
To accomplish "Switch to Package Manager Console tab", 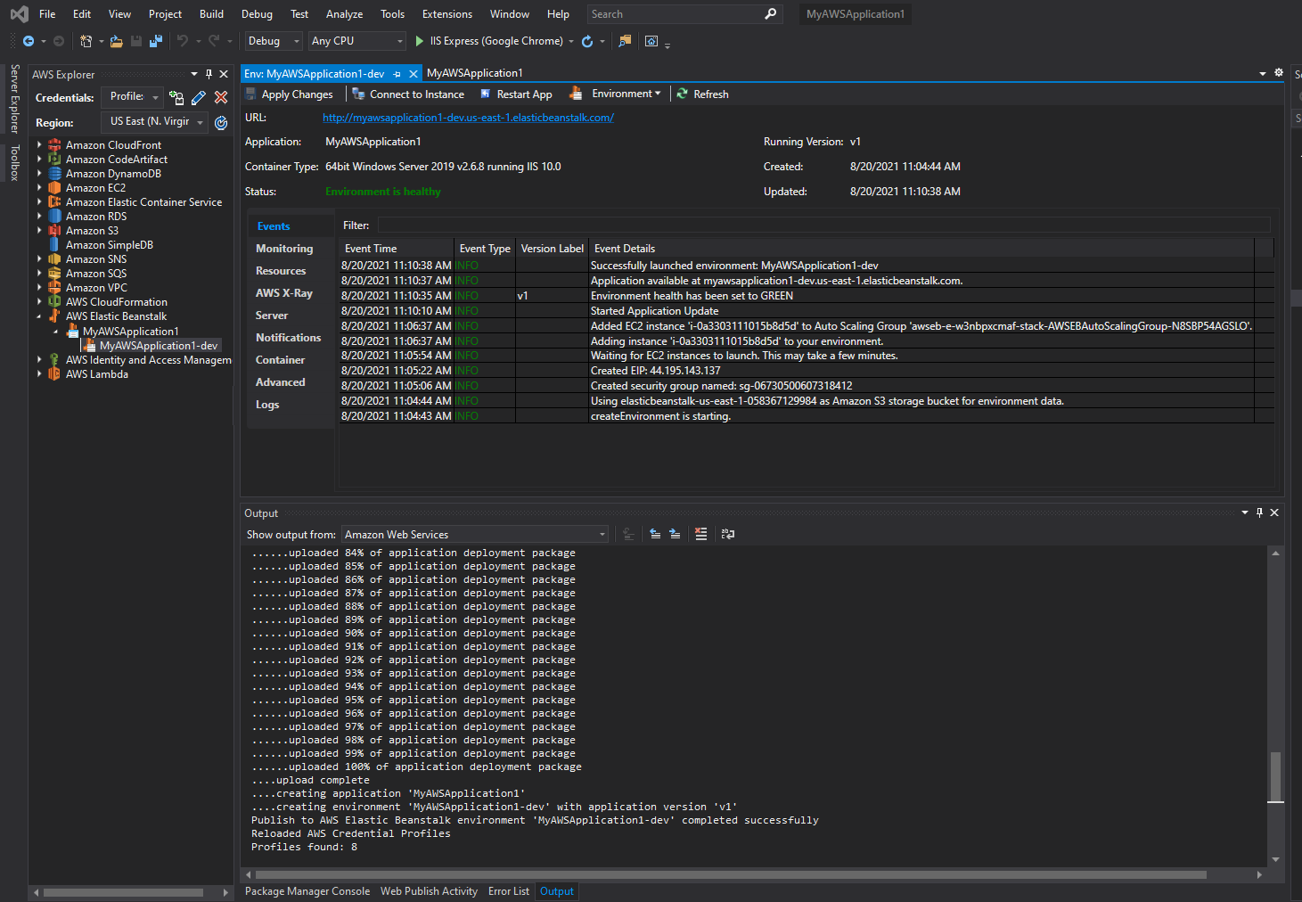I will point(307,891).
